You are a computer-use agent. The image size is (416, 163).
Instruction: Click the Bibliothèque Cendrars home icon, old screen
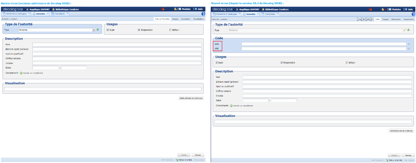point(53,9)
